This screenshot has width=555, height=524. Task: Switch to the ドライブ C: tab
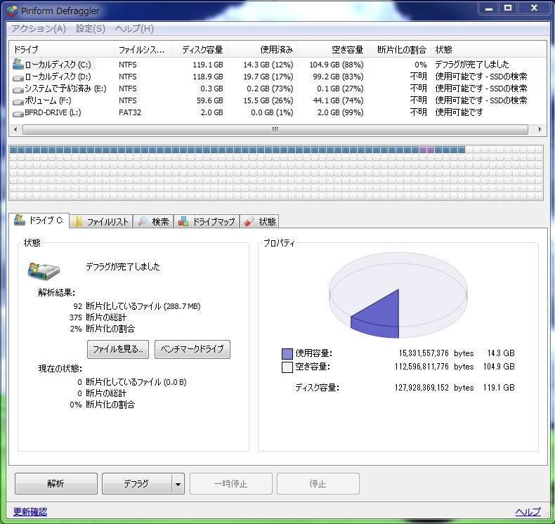39,221
